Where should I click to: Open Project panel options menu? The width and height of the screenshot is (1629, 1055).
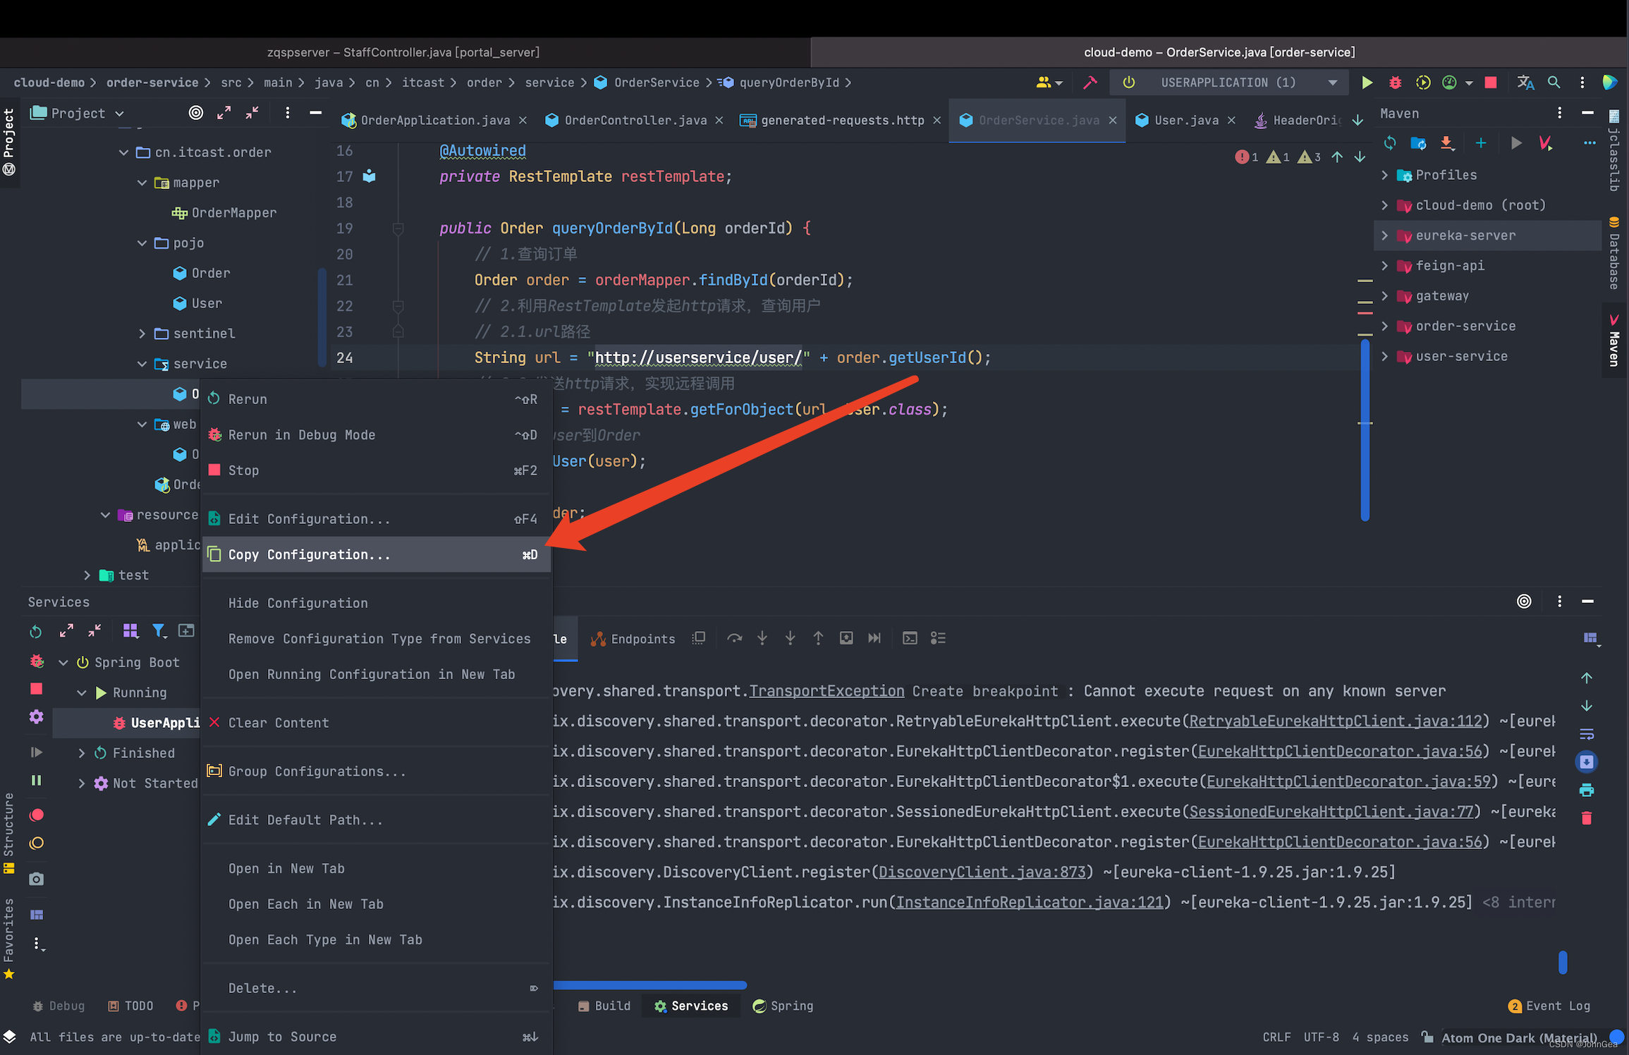(x=287, y=113)
